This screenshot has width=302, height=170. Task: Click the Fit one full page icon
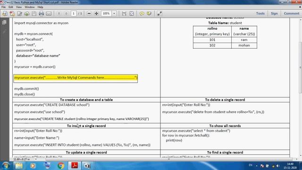132,14
